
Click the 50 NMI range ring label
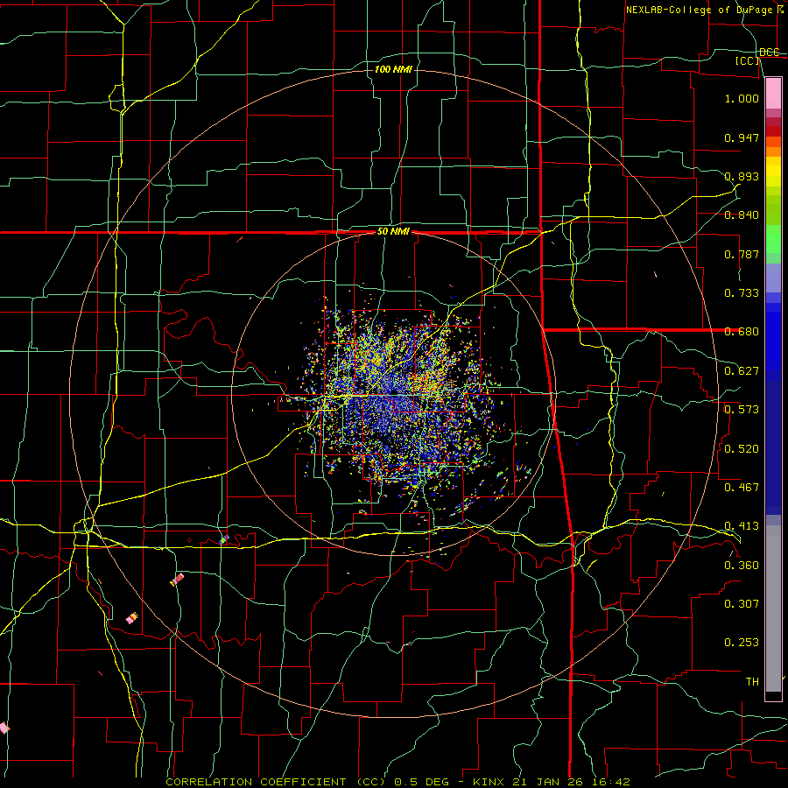click(x=393, y=232)
